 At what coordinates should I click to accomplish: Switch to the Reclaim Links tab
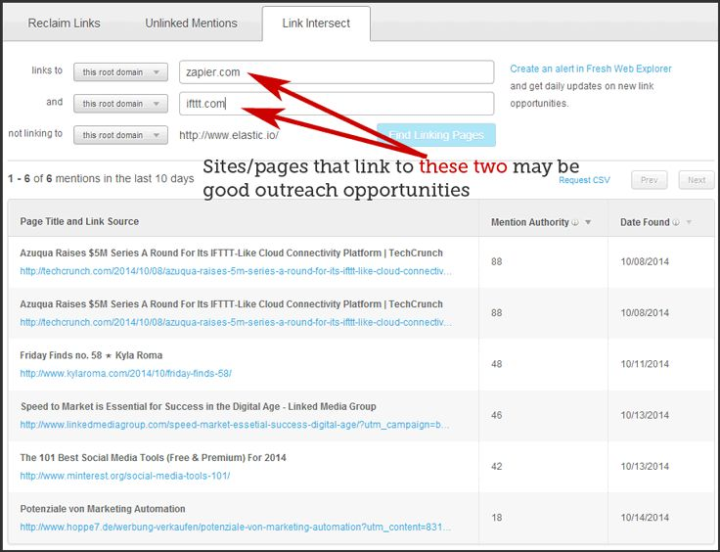64,23
